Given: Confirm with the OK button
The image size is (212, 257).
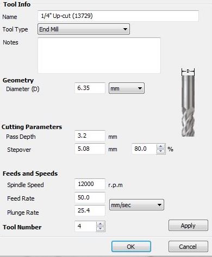Looking at the screenshot, I should pos(131,247).
